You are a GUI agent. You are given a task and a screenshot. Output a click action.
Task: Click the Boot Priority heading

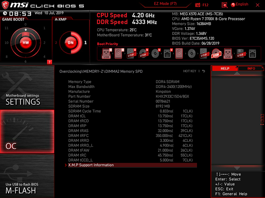coord(107,44)
